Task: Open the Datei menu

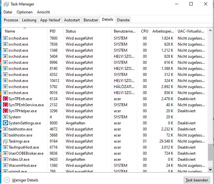Action: [8, 12]
